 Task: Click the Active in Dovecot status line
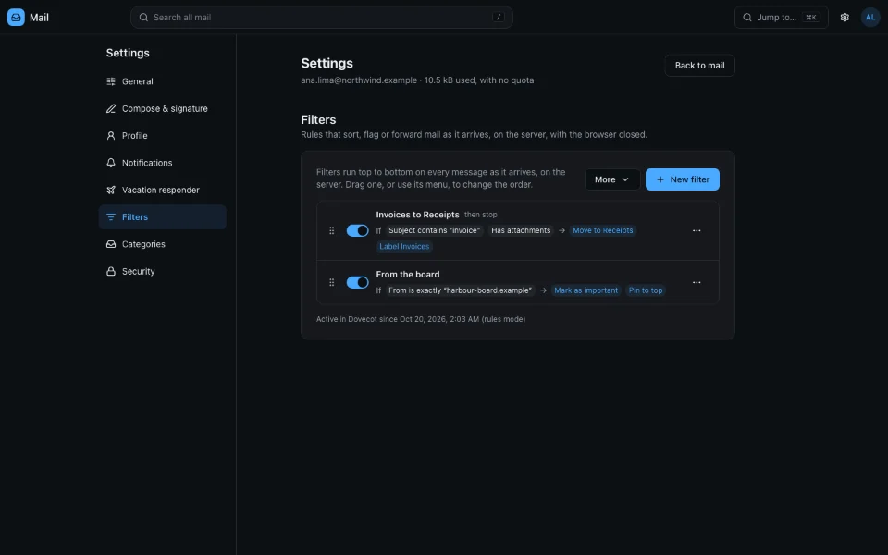[x=421, y=319]
